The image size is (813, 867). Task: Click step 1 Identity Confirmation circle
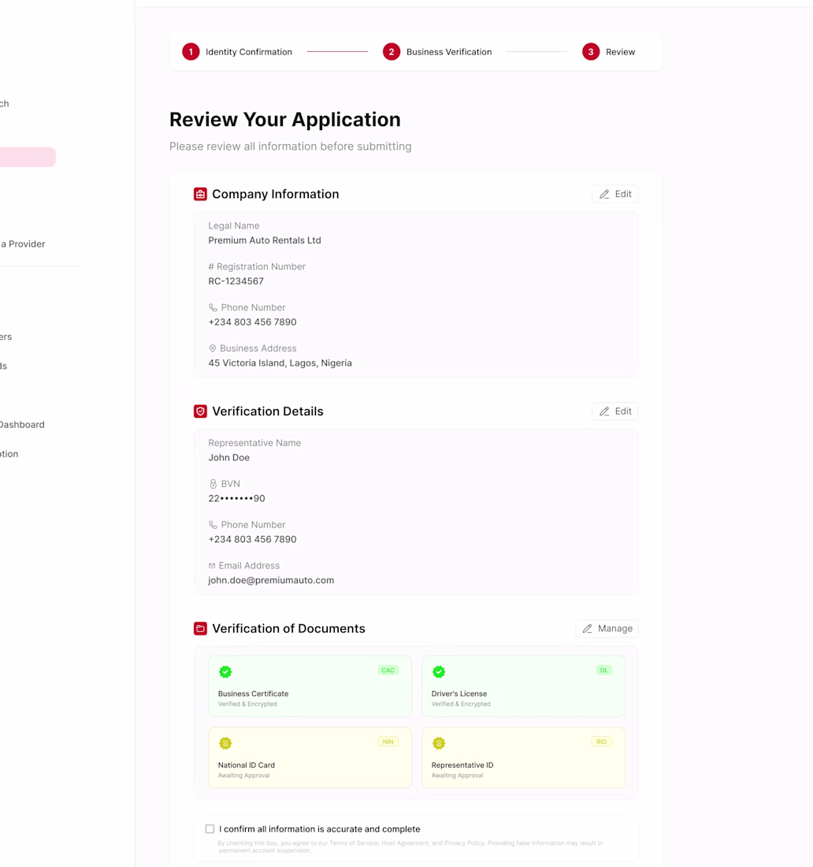point(191,52)
